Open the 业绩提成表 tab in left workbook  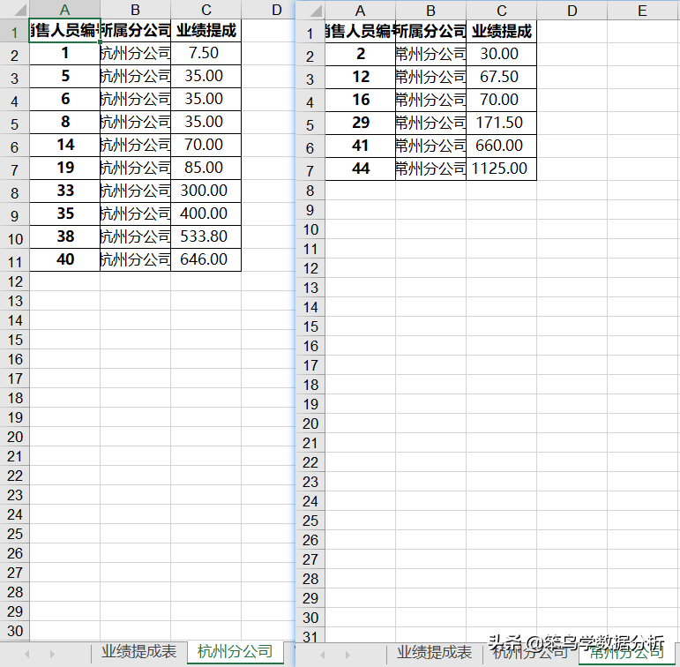[138, 652]
